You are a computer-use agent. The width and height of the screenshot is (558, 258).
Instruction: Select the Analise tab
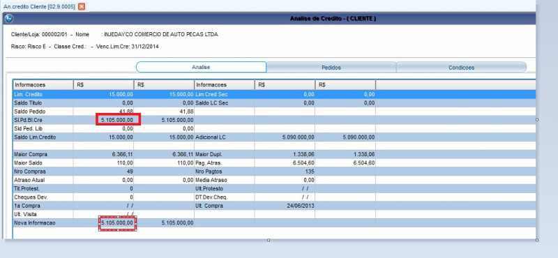[x=201, y=67]
